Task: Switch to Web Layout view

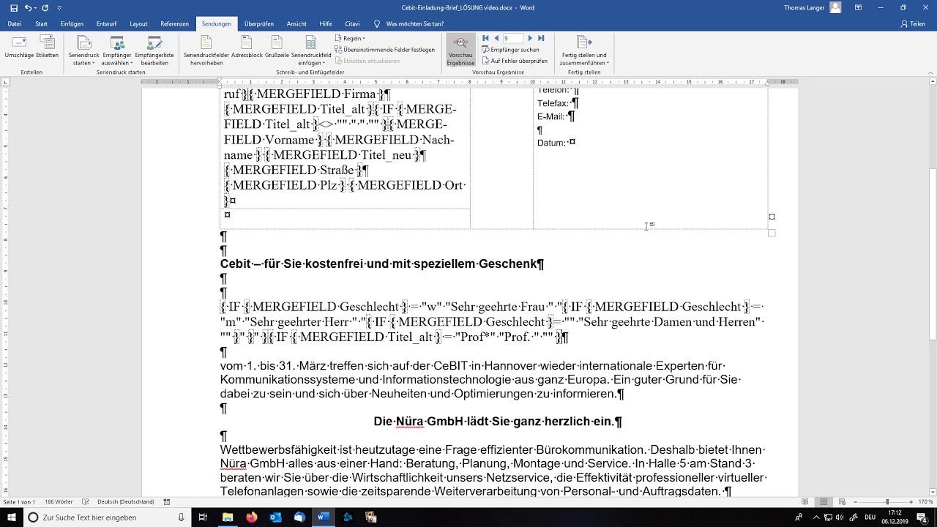Action: [x=842, y=502]
